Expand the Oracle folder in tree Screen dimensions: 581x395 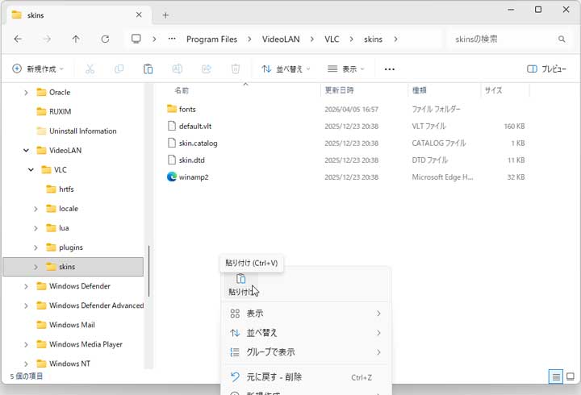[26, 93]
